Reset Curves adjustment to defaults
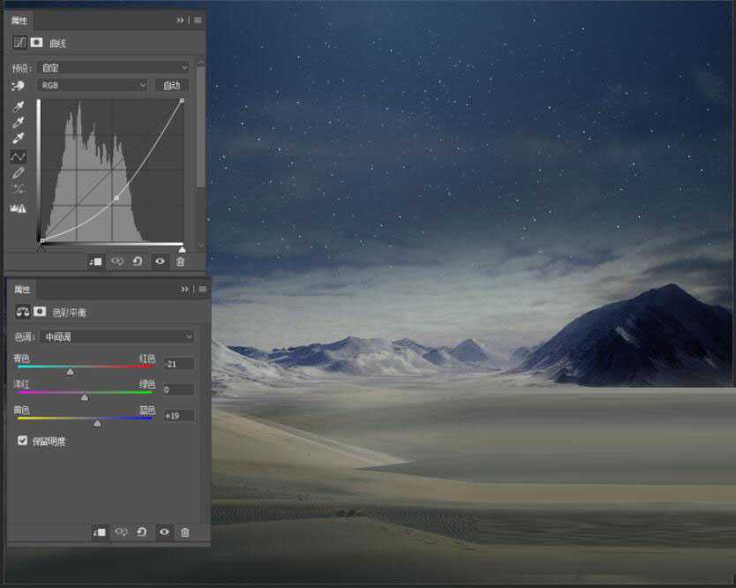Image resolution: width=736 pixels, height=588 pixels. 138,261
